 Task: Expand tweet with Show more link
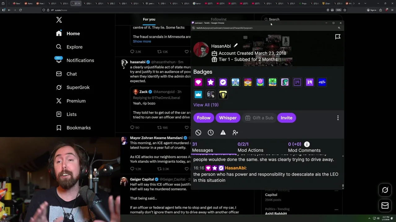pos(142,41)
